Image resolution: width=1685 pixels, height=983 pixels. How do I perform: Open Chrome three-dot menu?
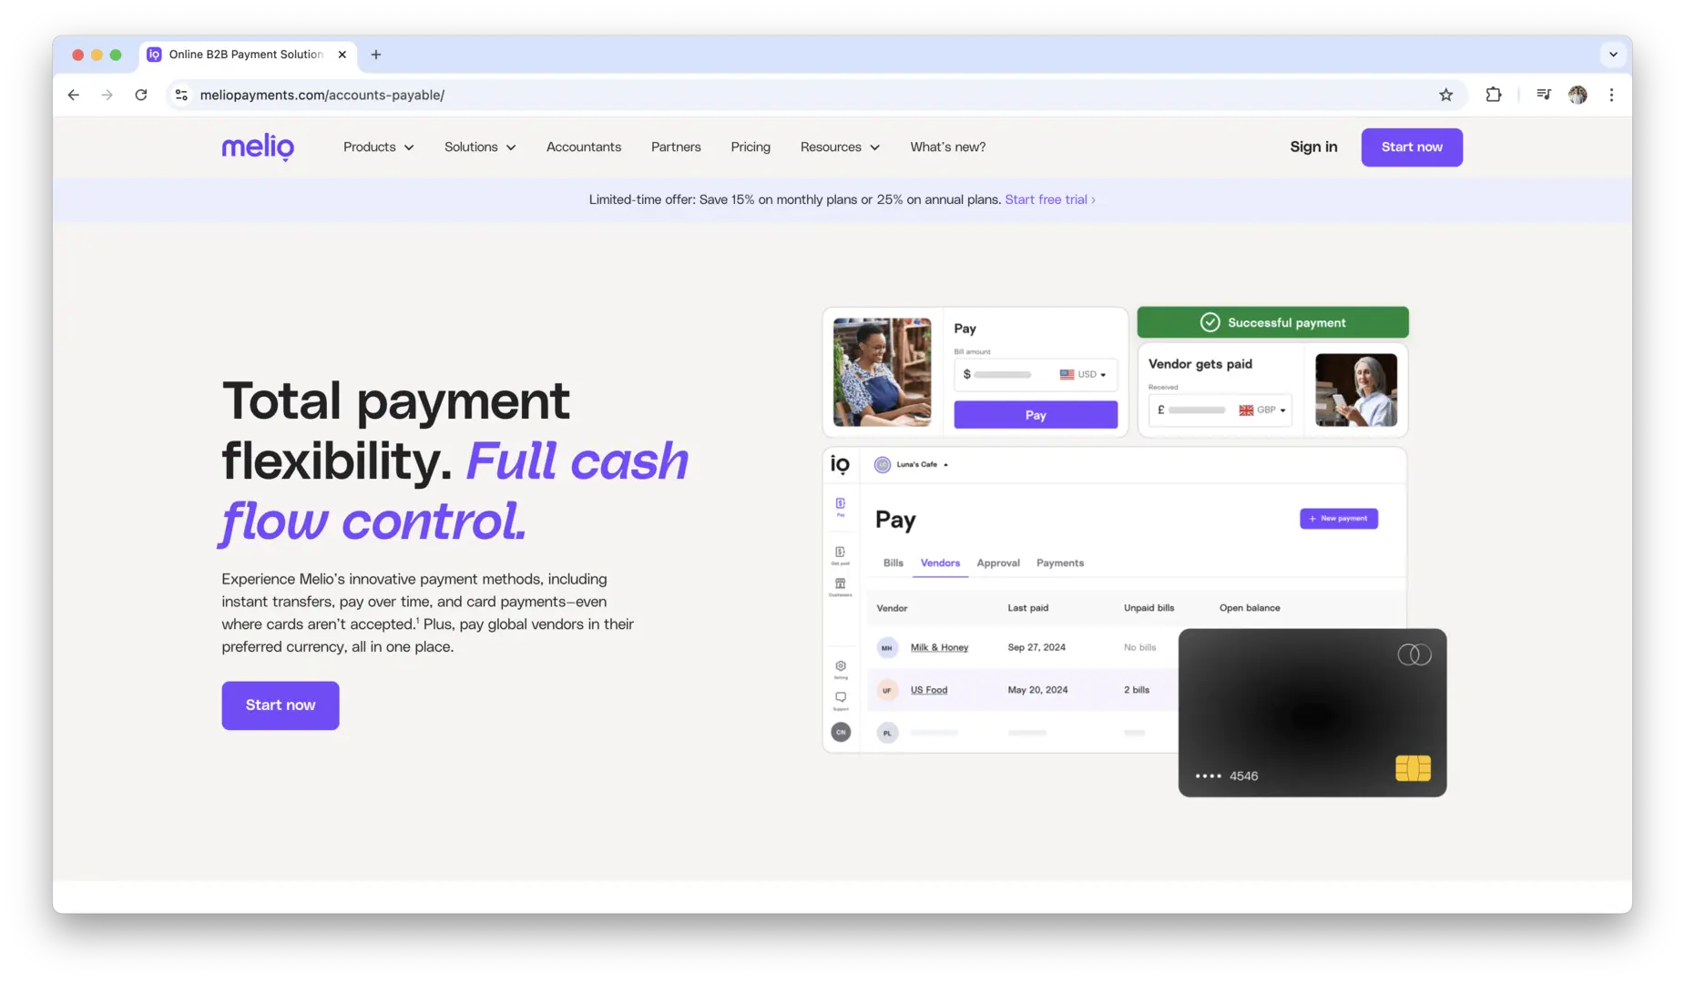[1611, 95]
